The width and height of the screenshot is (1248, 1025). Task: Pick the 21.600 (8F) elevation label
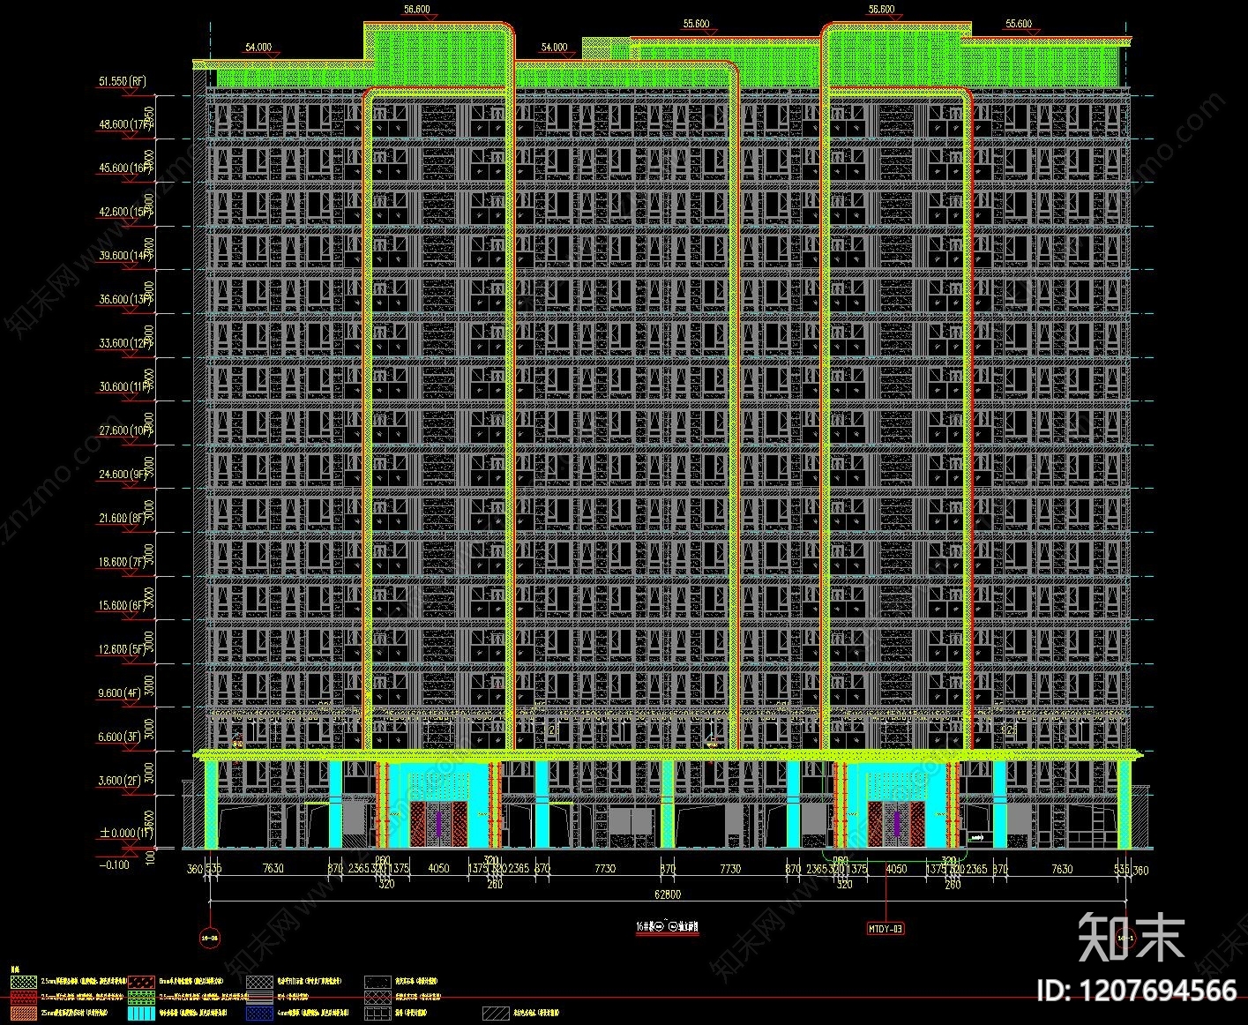[123, 518]
